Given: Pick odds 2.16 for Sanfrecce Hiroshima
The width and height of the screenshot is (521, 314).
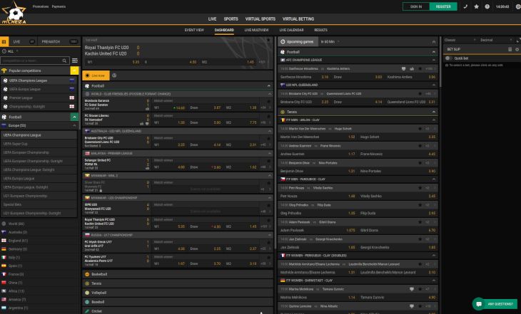Looking at the screenshot, I should click(325, 77).
